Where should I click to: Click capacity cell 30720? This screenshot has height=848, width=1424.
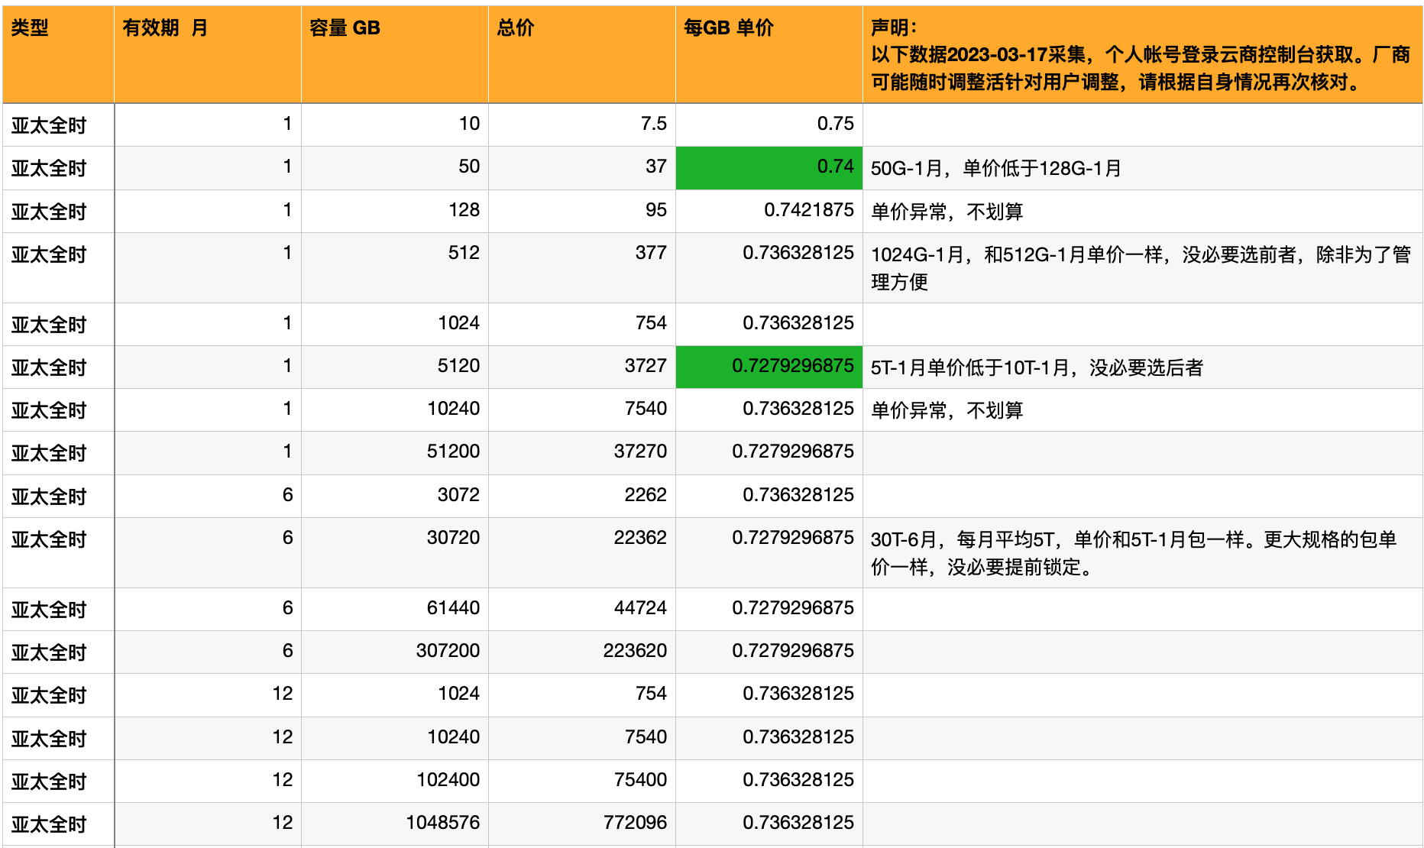pos(395,552)
